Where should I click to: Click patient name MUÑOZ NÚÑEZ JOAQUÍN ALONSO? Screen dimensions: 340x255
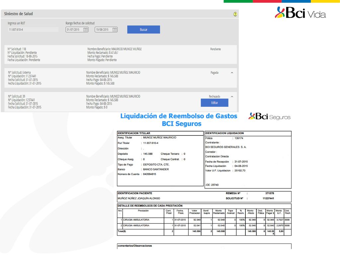click(139, 198)
